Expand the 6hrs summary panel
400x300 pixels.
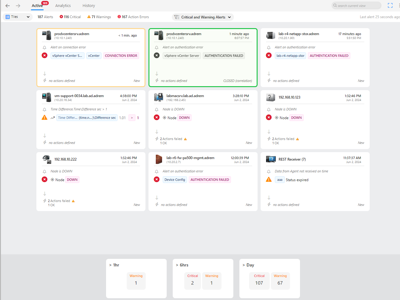(x=182, y=265)
